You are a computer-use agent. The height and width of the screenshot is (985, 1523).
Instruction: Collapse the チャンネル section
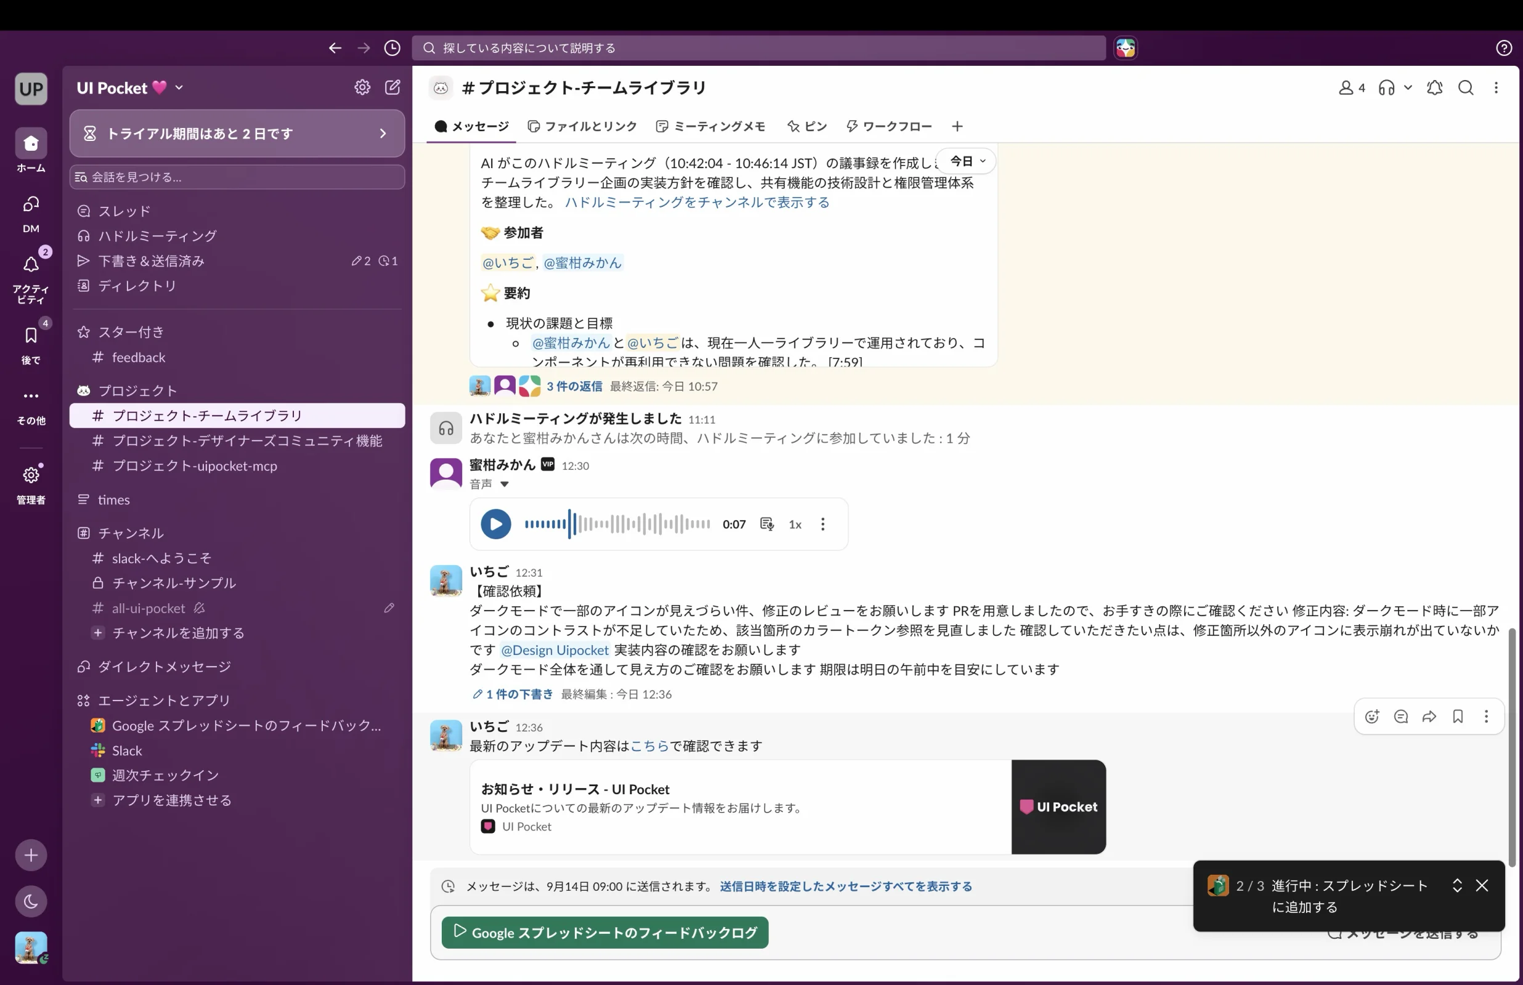(131, 533)
